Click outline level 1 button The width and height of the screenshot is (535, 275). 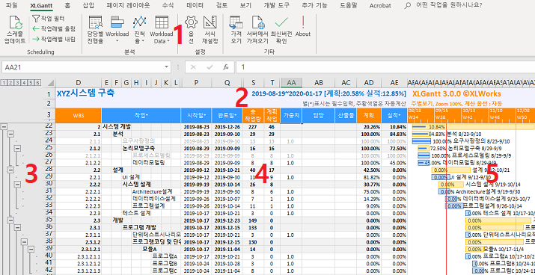4,82
